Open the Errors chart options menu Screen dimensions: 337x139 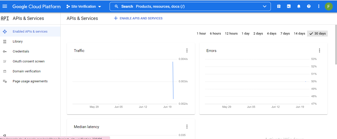[x=319, y=51]
